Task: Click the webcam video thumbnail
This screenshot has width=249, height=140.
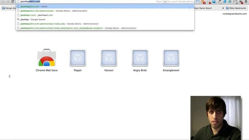Action: pos(216,118)
